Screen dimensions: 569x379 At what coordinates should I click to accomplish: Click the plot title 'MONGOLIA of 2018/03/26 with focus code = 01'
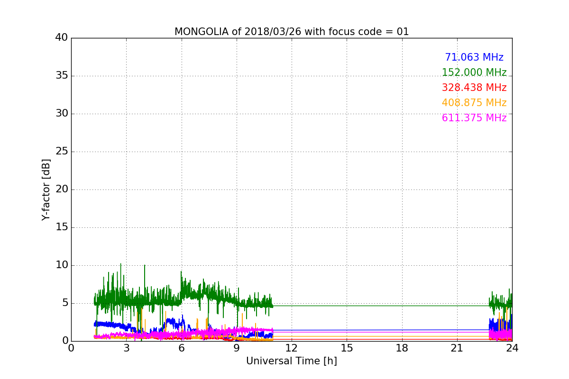(292, 32)
